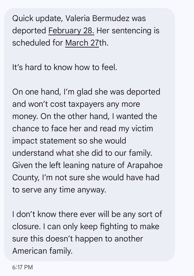The width and height of the screenshot is (194, 276).
Task: Open the underlined February 28 date link
Action: tap(71, 31)
